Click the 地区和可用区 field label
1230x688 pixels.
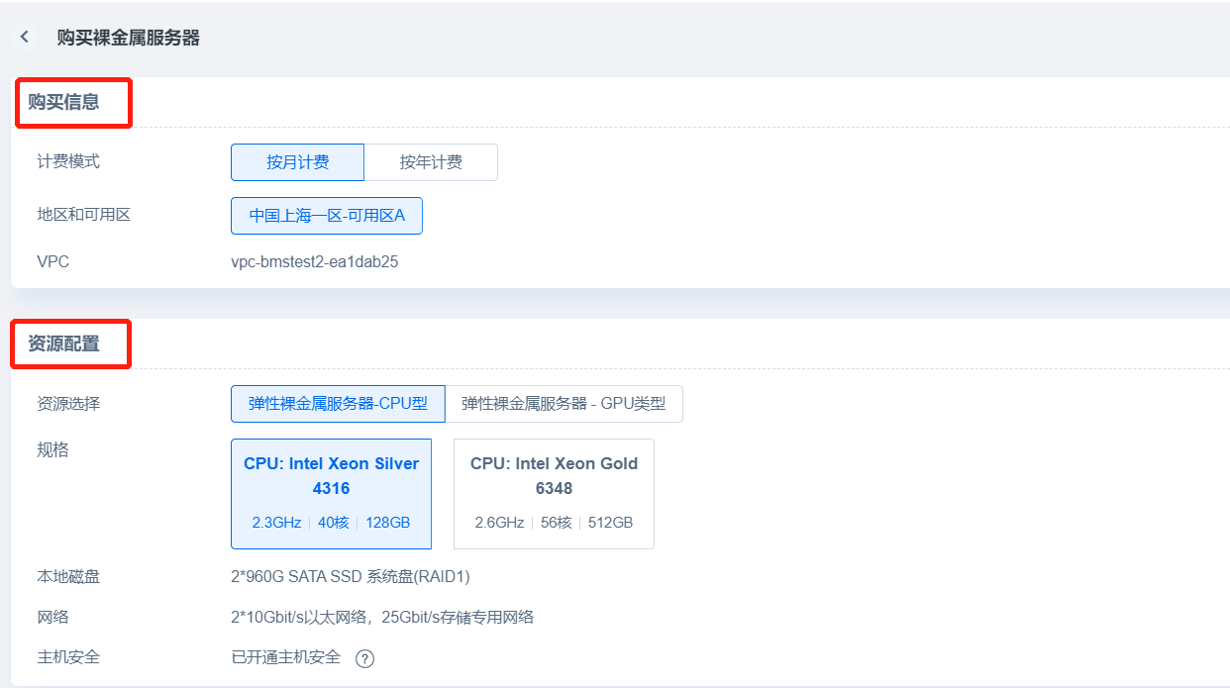pos(83,215)
